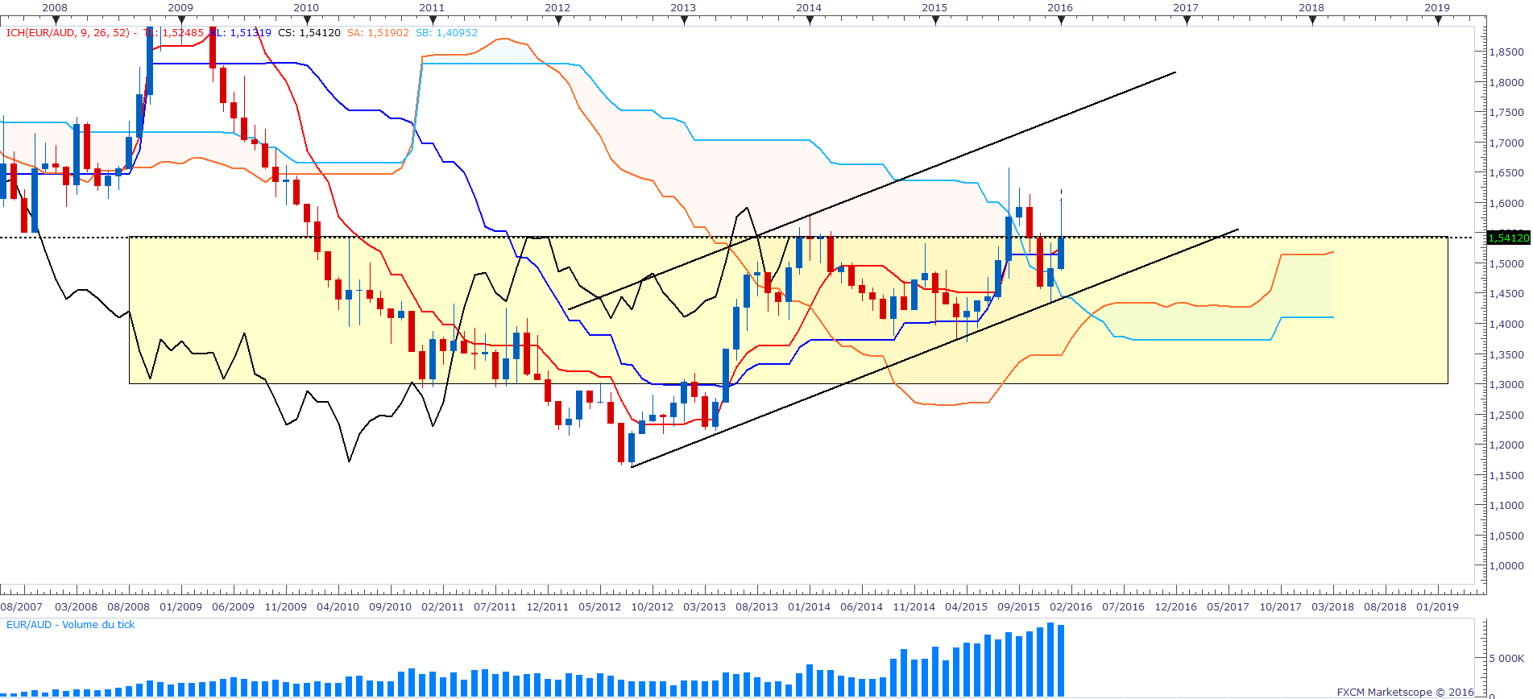Viewport: 1533px width, 699px height.
Task: Click the 2013 year triangle marker
Action: (684, 21)
